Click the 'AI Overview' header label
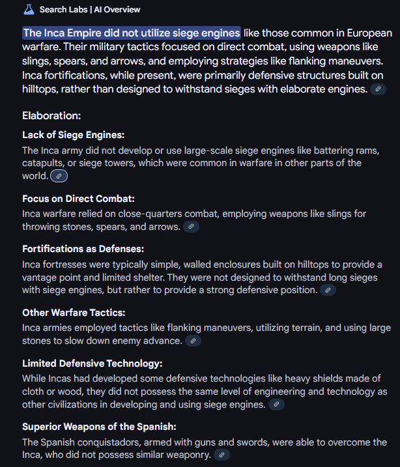This screenshot has height=467, width=400. (117, 10)
